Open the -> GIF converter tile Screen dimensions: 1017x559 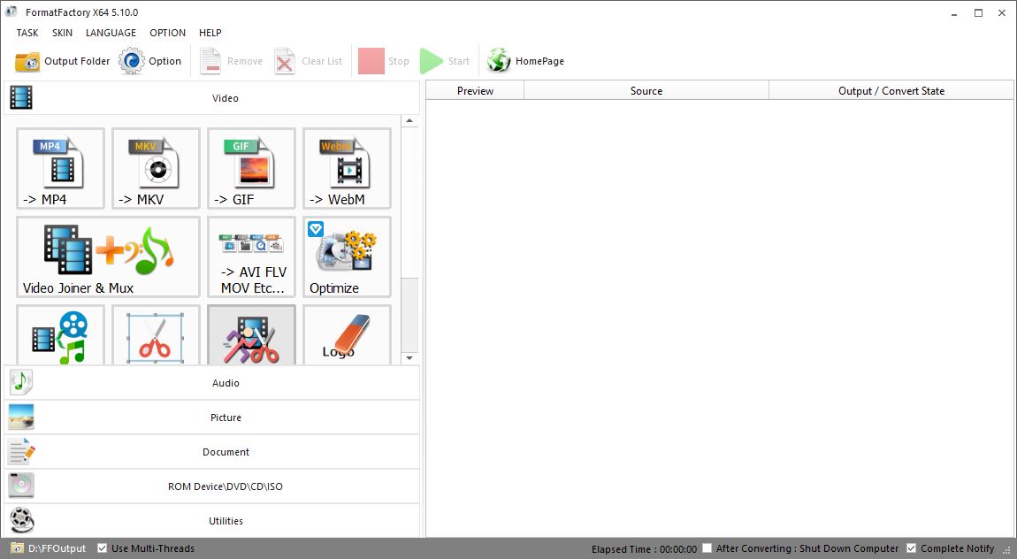[x=251, y=169]
